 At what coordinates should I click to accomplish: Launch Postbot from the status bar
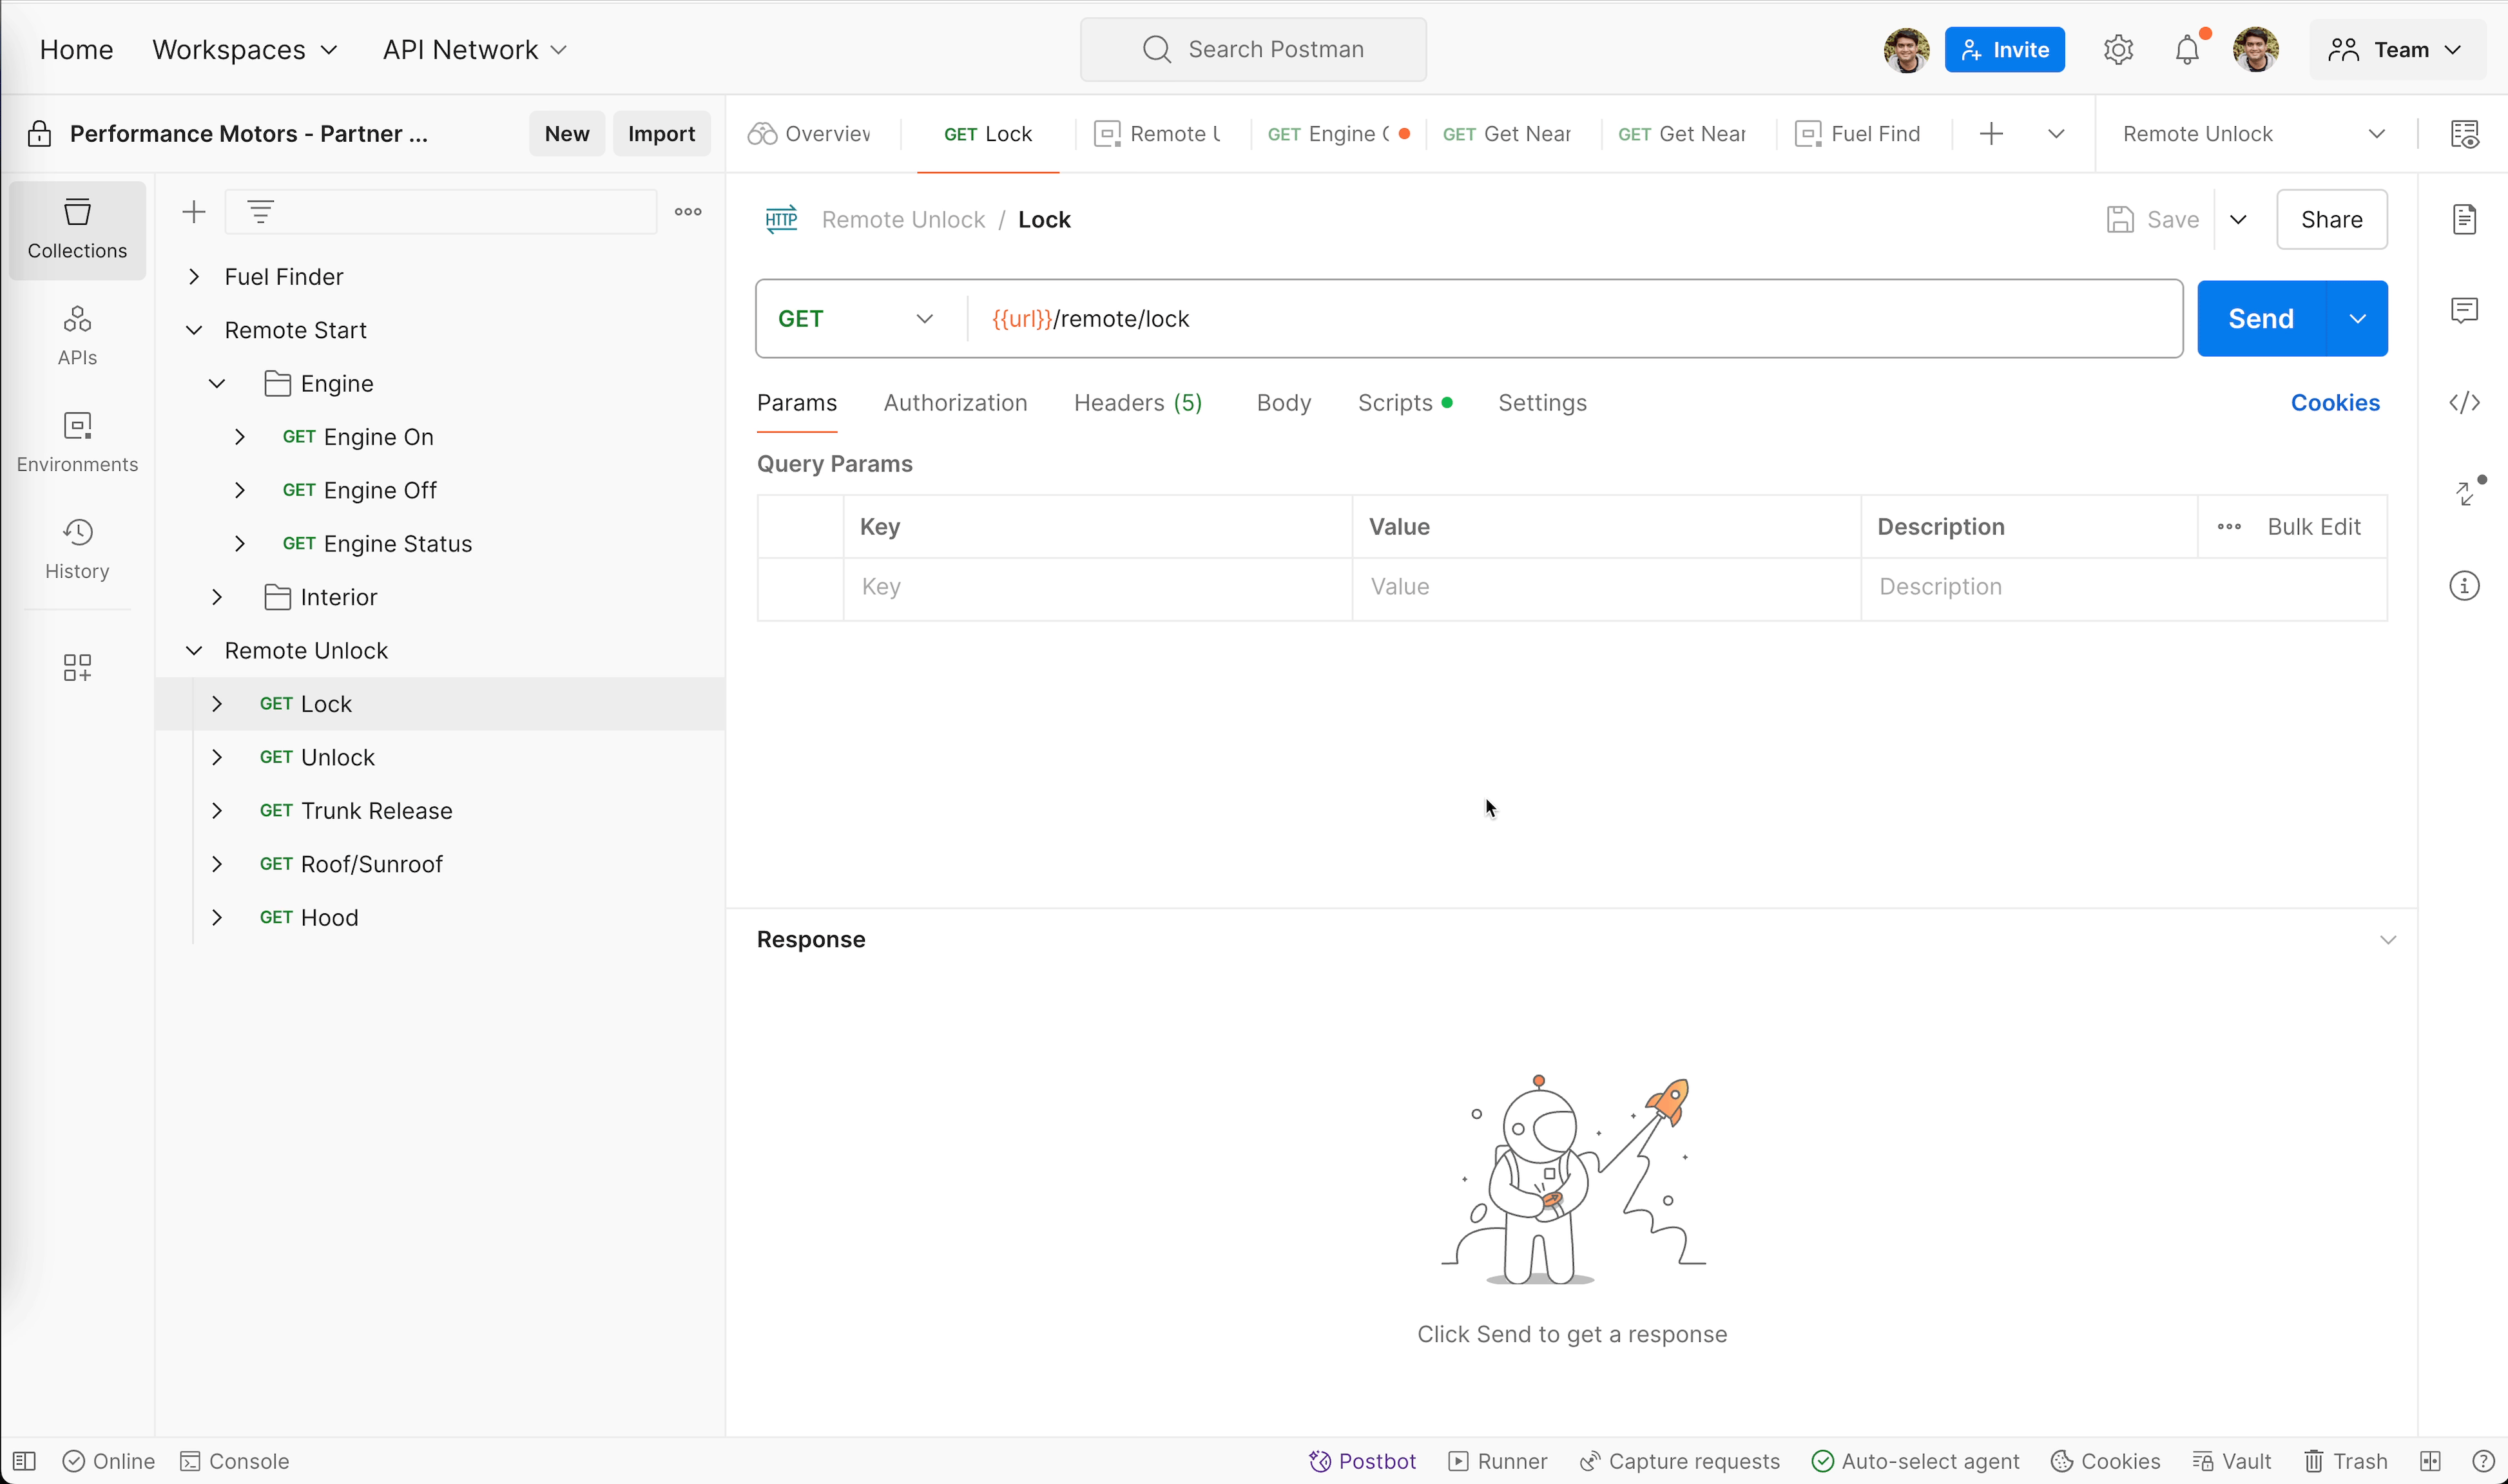[x=1362, y=1461]
